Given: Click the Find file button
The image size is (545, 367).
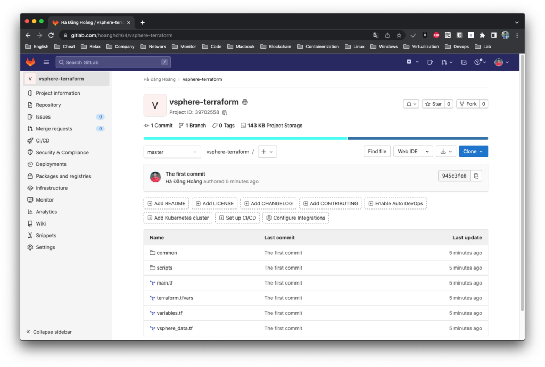Looking at the screenshot, I should point(377,152).
